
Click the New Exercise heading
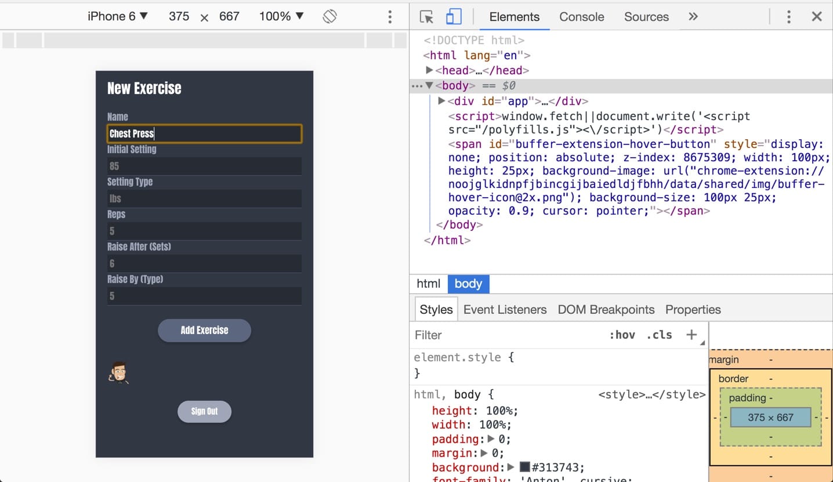pyautogui.click(x=144, y=88)
